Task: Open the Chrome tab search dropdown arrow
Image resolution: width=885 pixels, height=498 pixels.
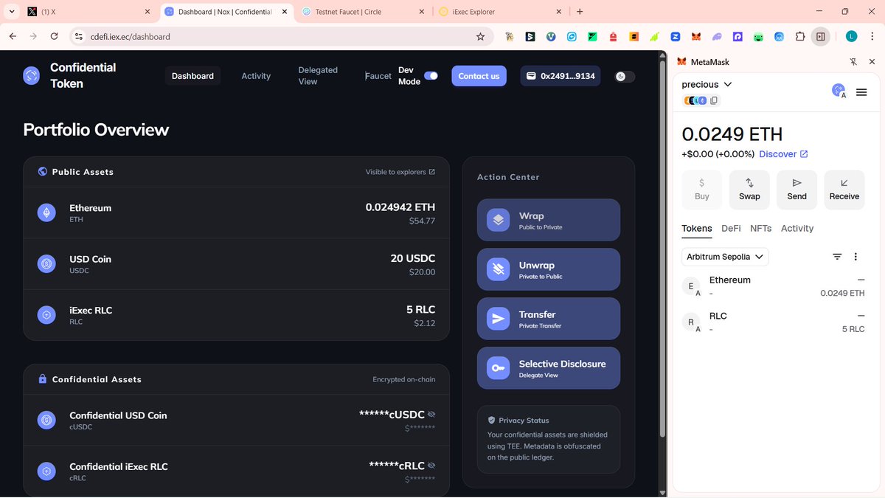Action: (x=12, y=12)
